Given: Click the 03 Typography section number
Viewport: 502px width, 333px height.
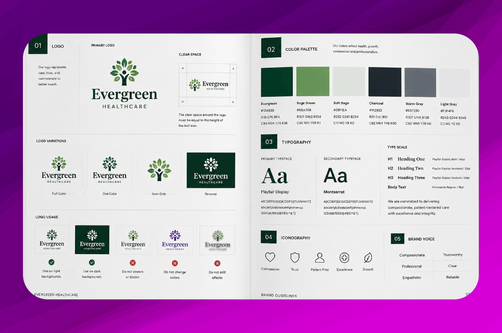Looking at the screenshot, I should pyautogui.click(x=269, y=142).
